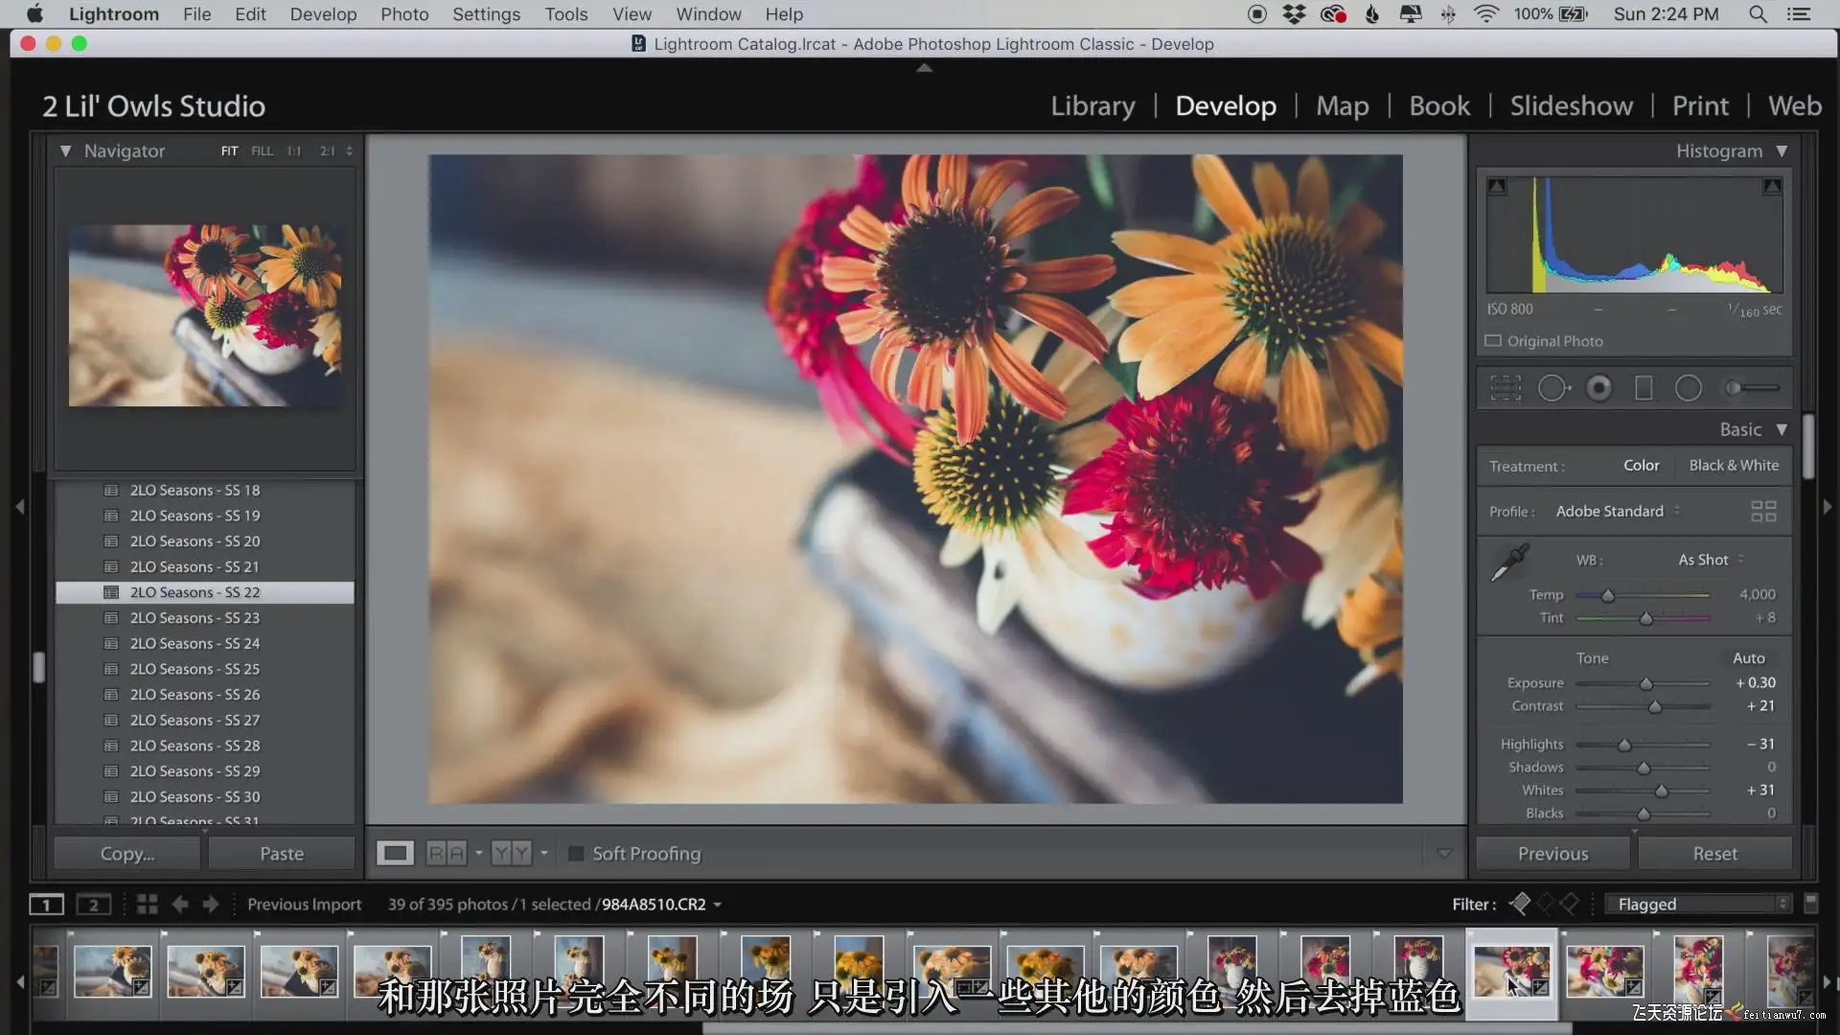Click the Copy... button
This screenshot has height=1035, width=1840.
click(x=127, y=853)
